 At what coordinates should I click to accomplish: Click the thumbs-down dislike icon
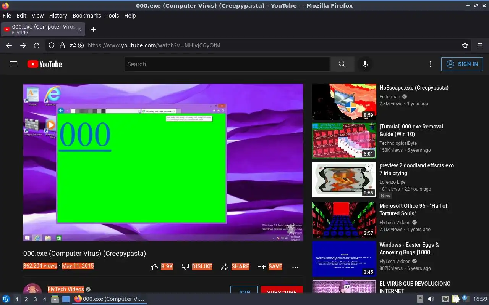pyautogui.click(x=185, y=267)
